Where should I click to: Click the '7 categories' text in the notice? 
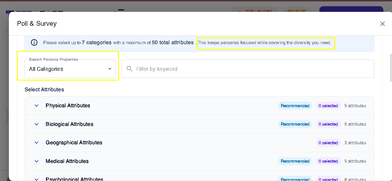[97, 42]
